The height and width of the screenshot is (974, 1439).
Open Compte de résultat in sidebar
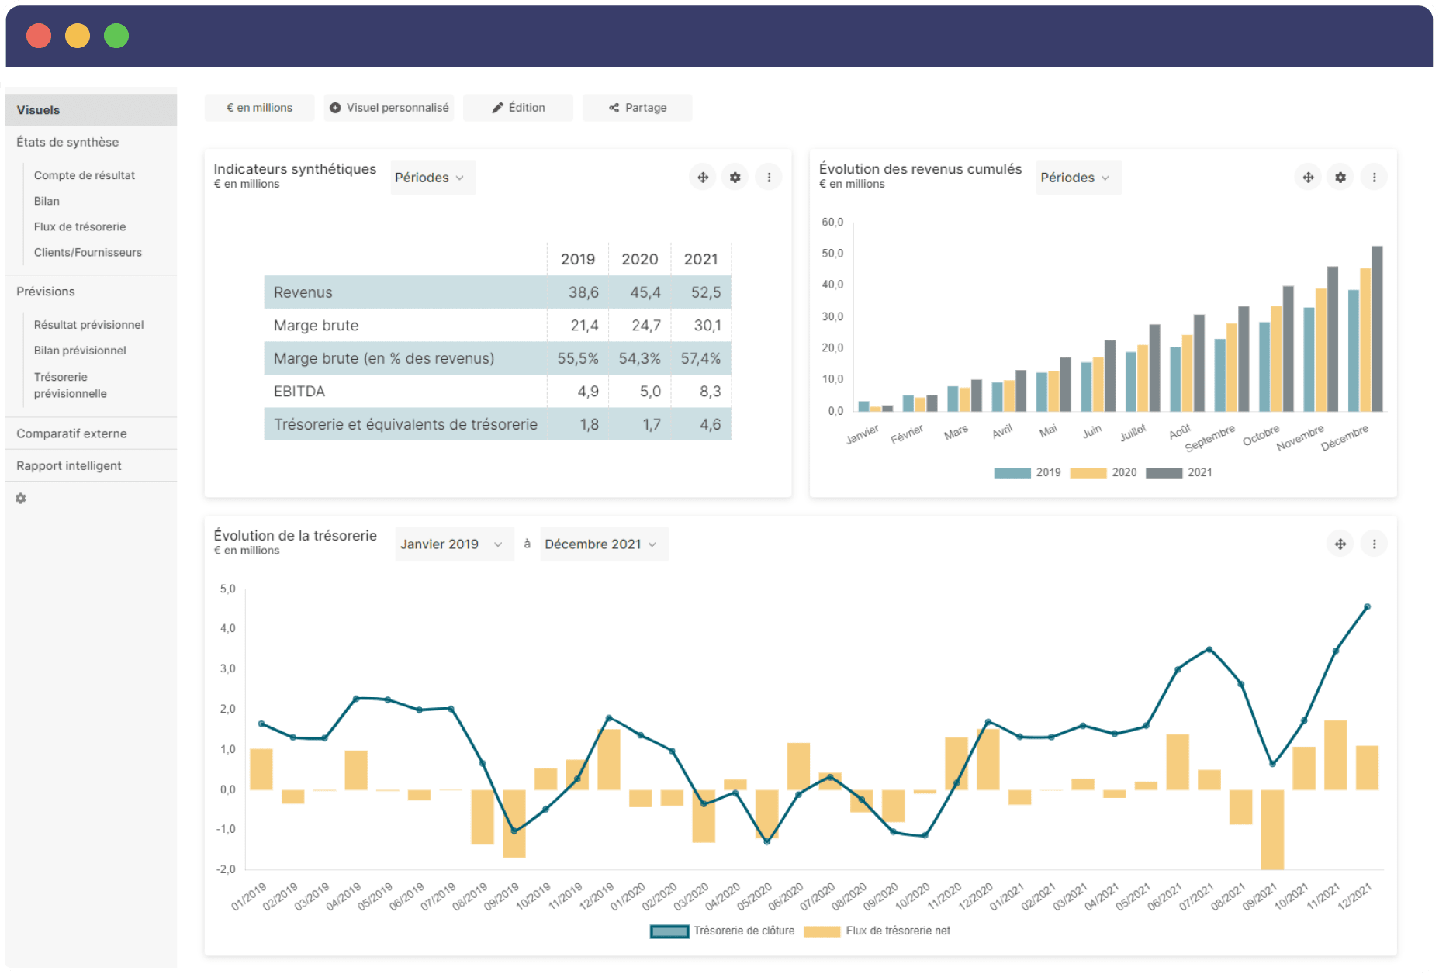[85, 176]
